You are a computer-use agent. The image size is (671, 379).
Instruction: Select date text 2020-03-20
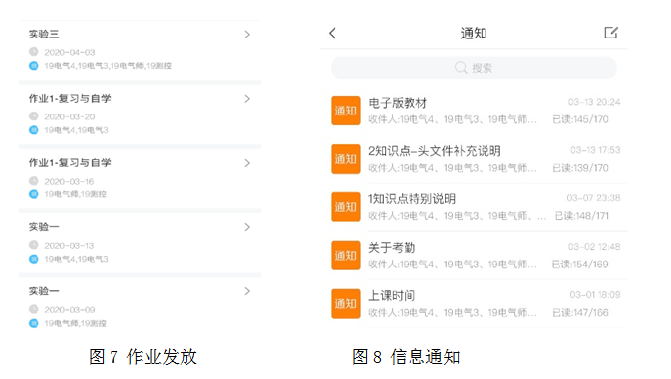tap(70, 116)
